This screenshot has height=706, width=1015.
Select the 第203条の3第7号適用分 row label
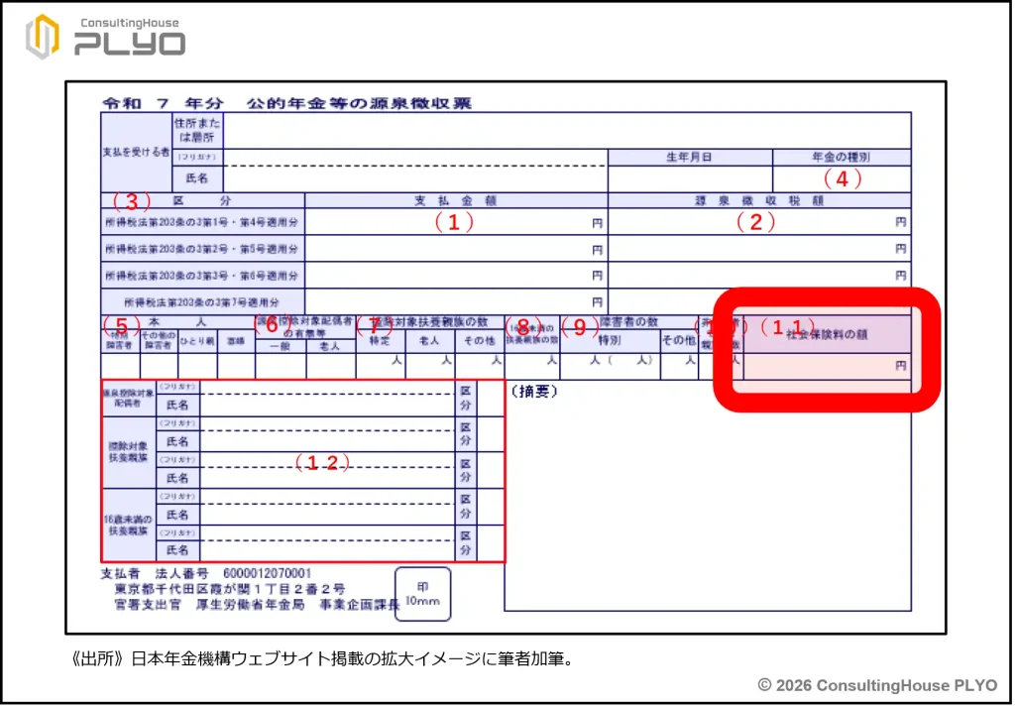[x=202, y=301]
